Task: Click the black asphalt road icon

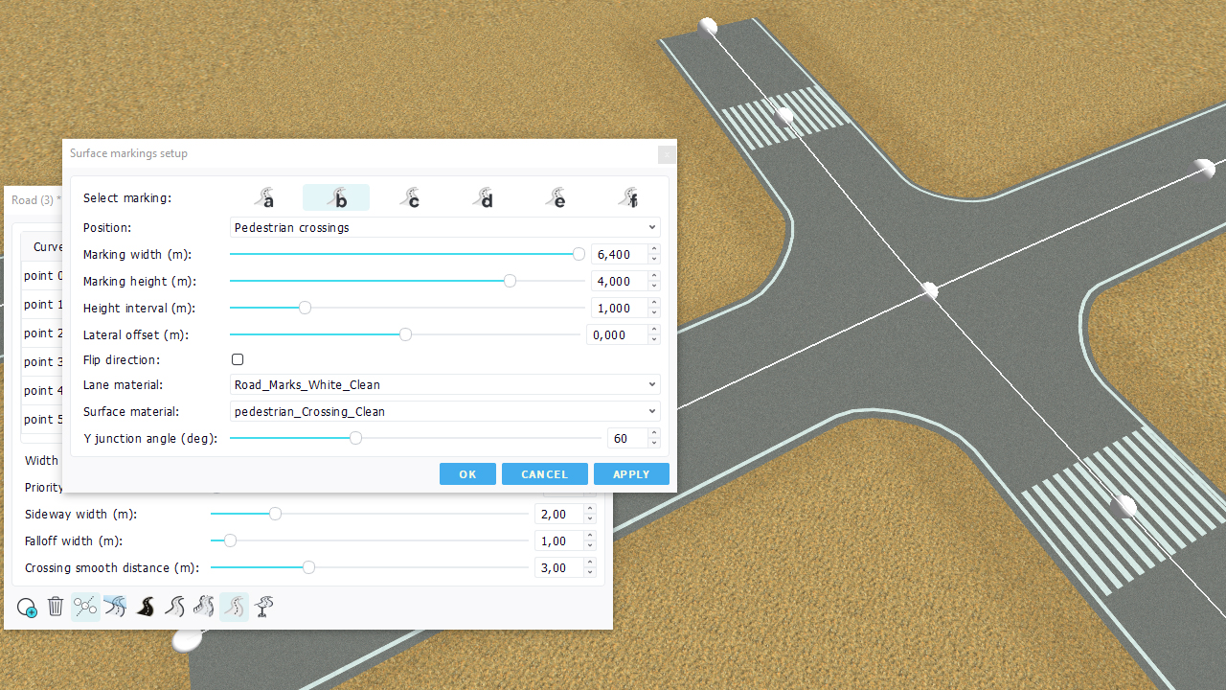Action: (x=145, y=607)
